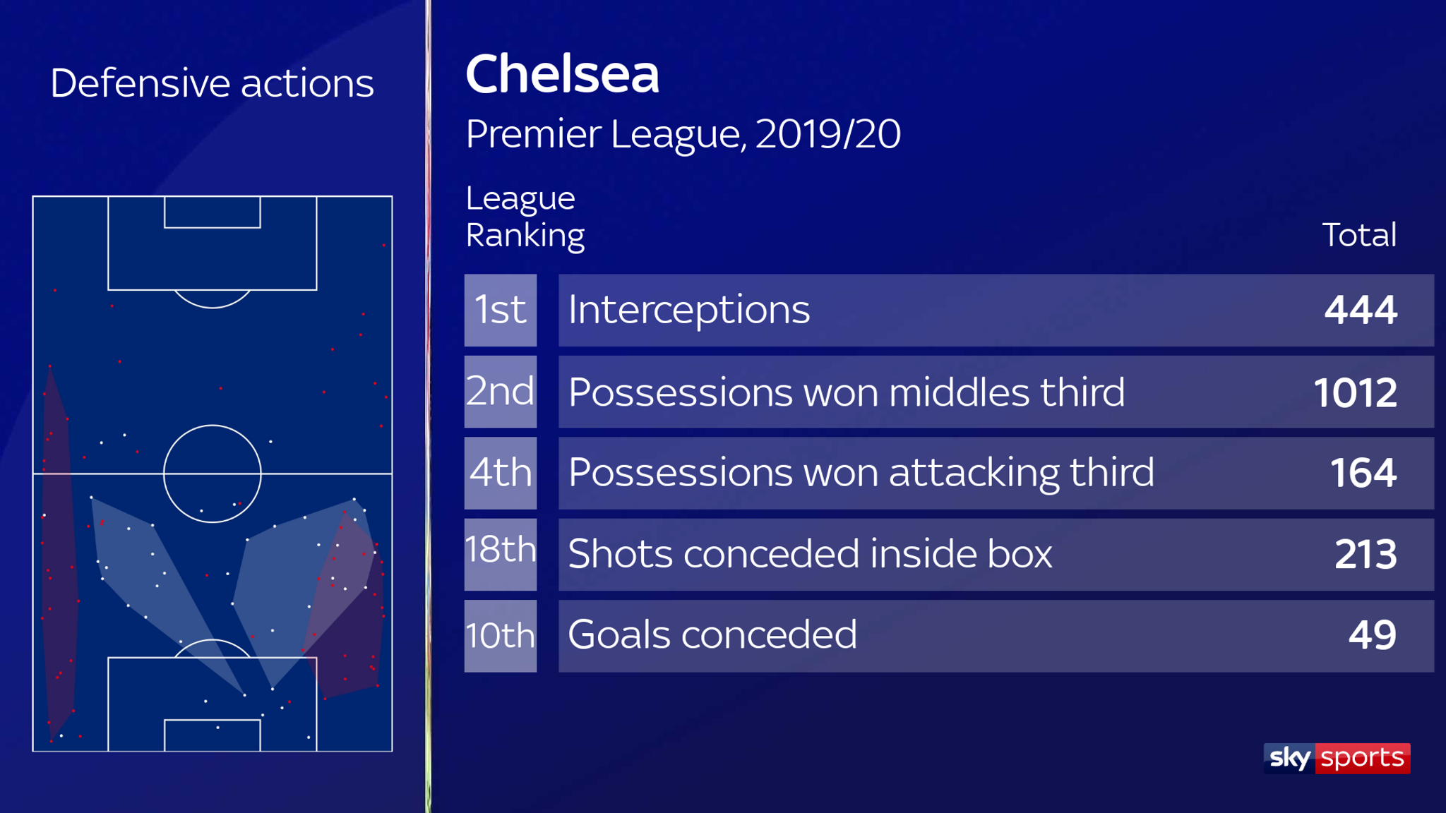Select Possessions won attacking third row

[996, 473]
